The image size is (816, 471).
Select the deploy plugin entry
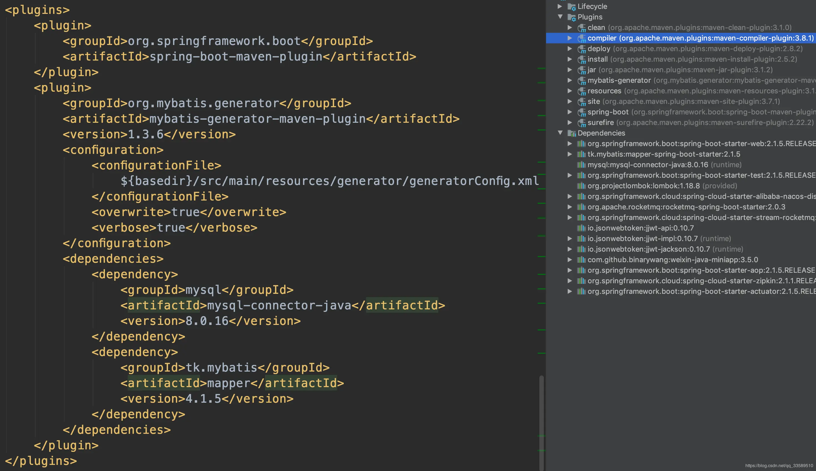point(599,49)
